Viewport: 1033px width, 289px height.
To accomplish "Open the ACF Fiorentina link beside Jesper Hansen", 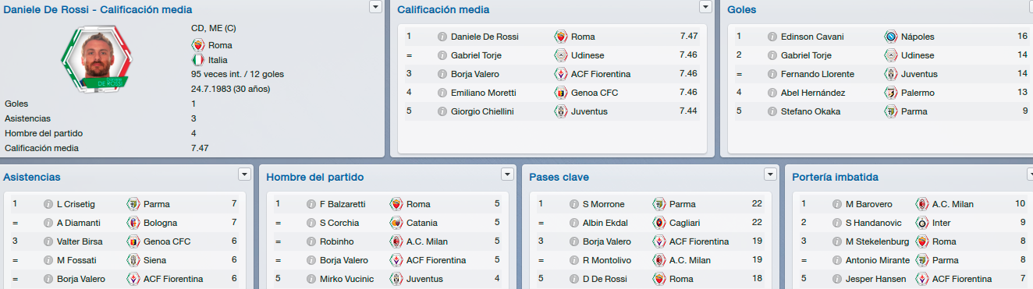I will (962, 279).
